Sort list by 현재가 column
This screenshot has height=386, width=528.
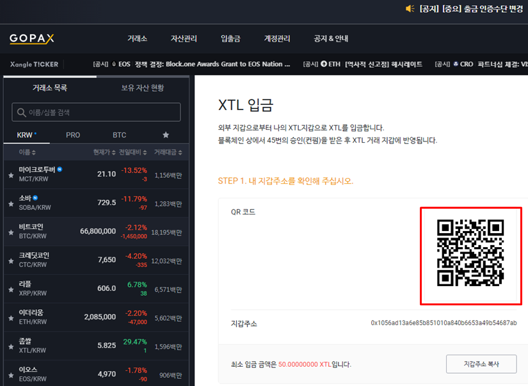[x=104, y=152]
